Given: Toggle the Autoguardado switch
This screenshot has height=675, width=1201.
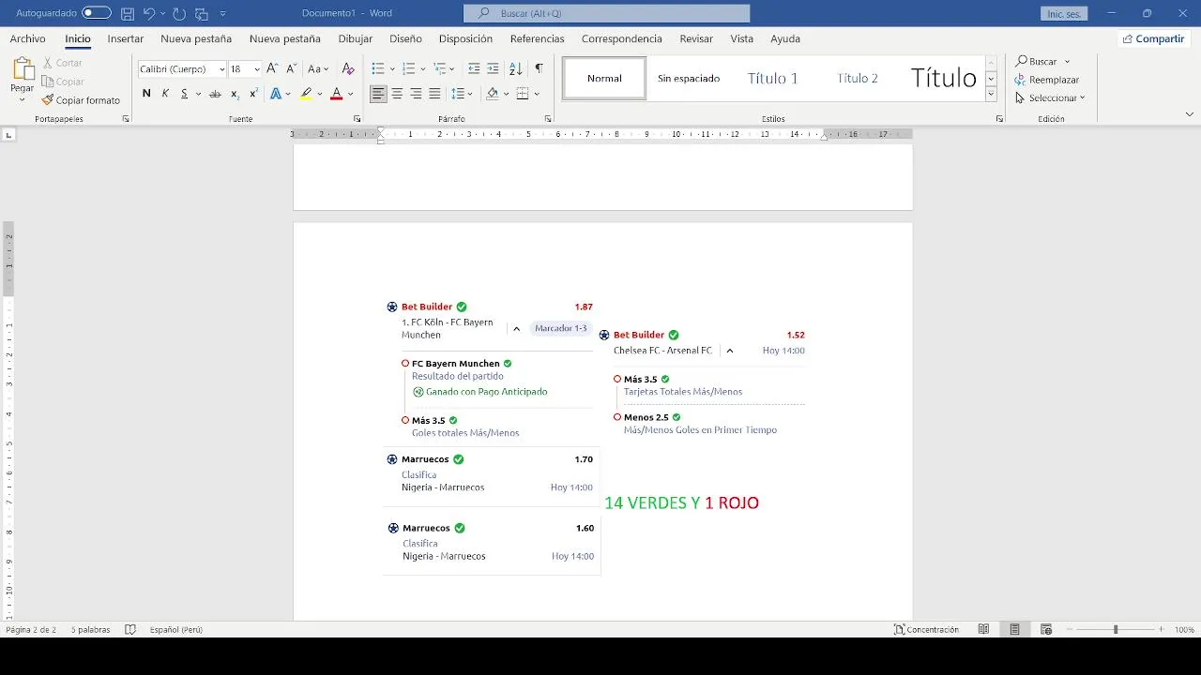Looking at the screenshot, I should pyautogui.click(x=96, y=13).
